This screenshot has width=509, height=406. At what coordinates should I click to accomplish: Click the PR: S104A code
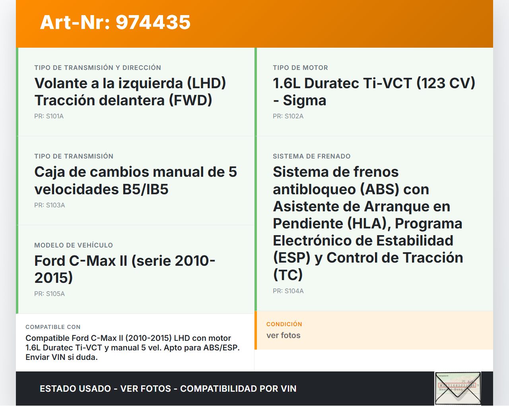(x=288, y=291)
